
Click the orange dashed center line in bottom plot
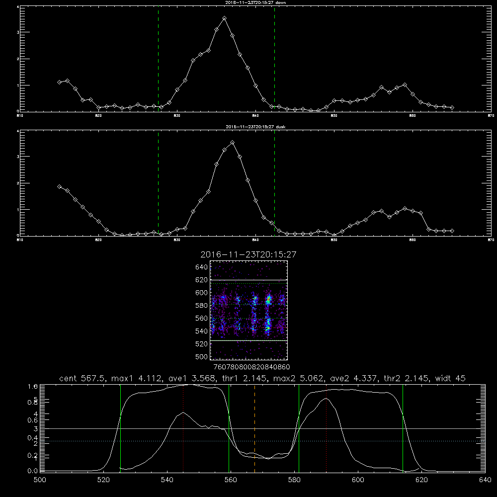[254, 428]
